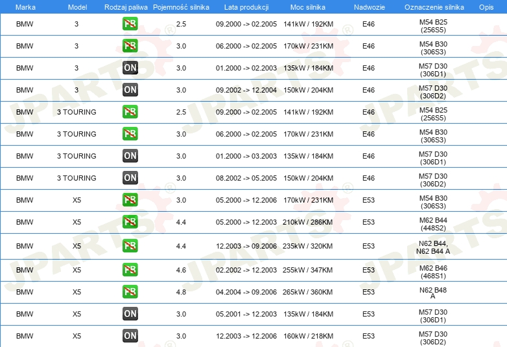Click the Moc silnika column header
The image size is (507, 347).
pos(308,7)
